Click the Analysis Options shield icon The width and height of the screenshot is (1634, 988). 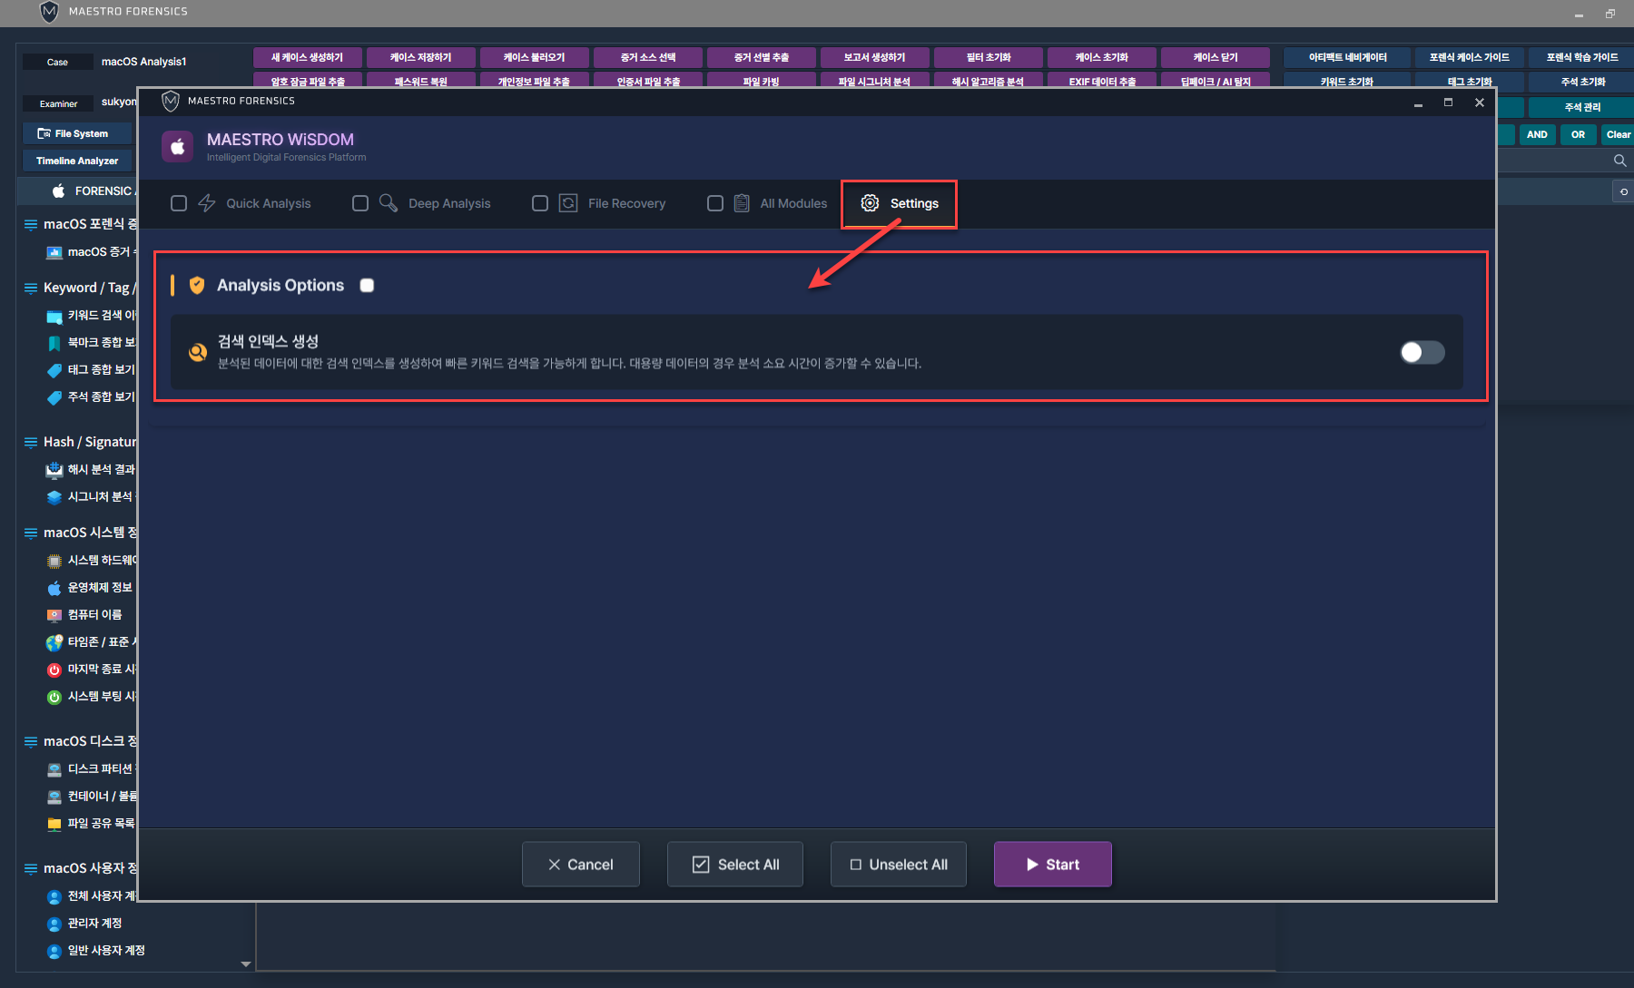197,286
